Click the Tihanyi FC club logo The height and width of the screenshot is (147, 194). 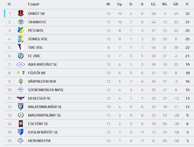pyautogui.click(x=21, y=22)
